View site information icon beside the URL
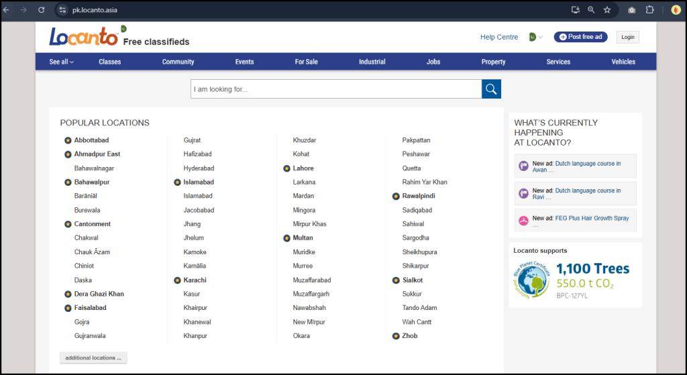 point(62,10)
